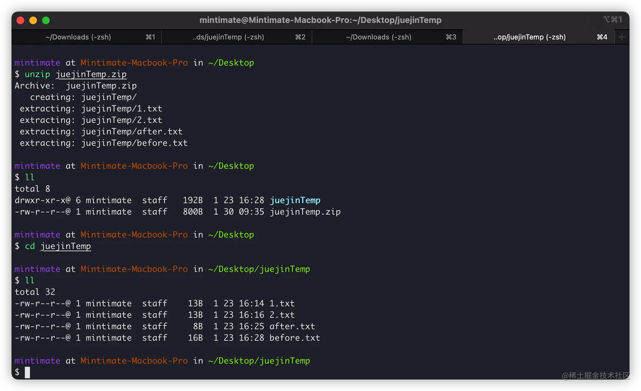Screen dimensions: 641x391
Task: Click the 800B size value
Action: point(193,211)
